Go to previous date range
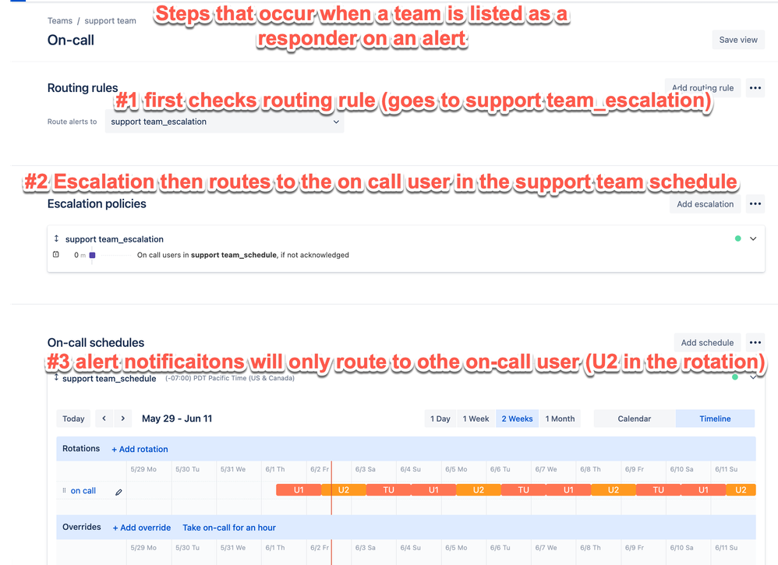This screenshot has width=778, height=565. click(x=104, y=418)
